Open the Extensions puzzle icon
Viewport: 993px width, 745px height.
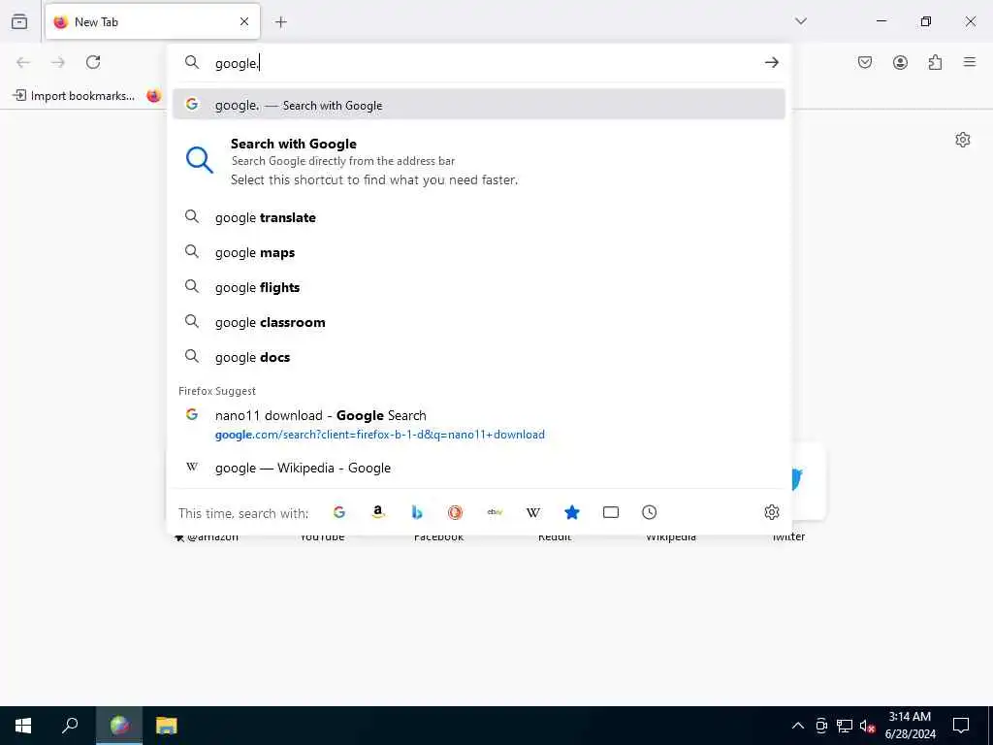(x=935, y=62)
